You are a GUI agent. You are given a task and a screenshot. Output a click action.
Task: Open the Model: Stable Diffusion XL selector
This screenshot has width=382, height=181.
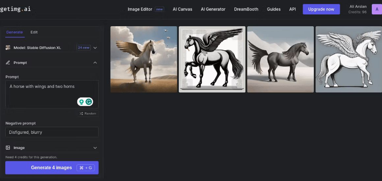tap(52, 48)
